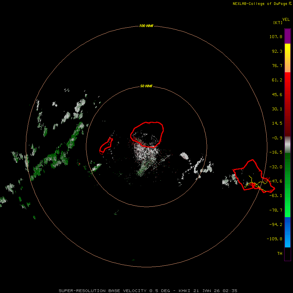The height and width of the screenshot is (293, 293).
Task: Click the -0.9 legend value
Action: (x=277, y=138)
